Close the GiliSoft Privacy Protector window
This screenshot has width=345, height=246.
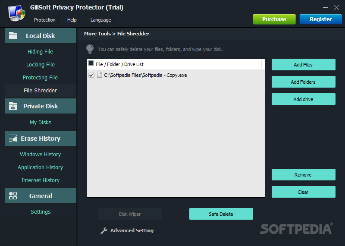[x=336, y=7]
